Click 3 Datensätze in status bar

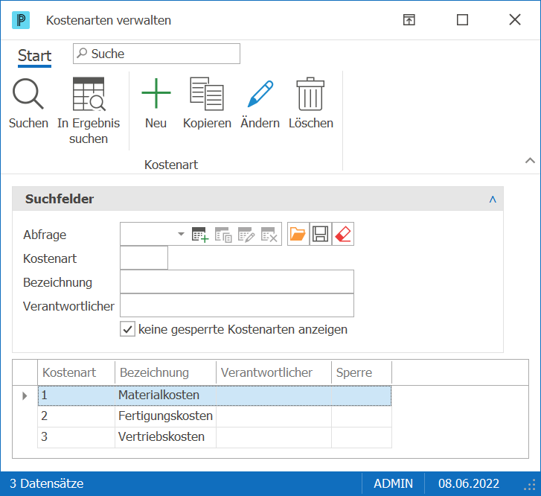point(47,483)
